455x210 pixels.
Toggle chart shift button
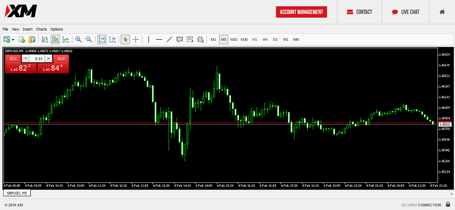pyautogui.click(x=112, y=39)
